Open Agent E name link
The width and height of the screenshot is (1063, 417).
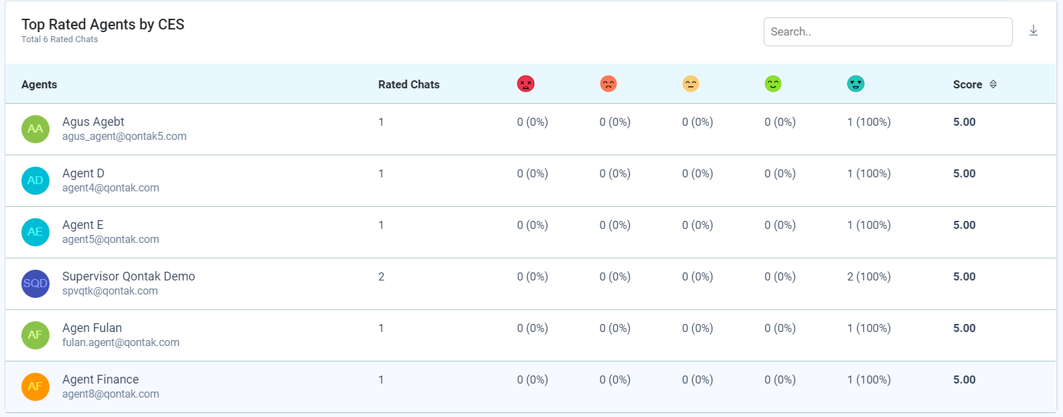click(83, 225)
